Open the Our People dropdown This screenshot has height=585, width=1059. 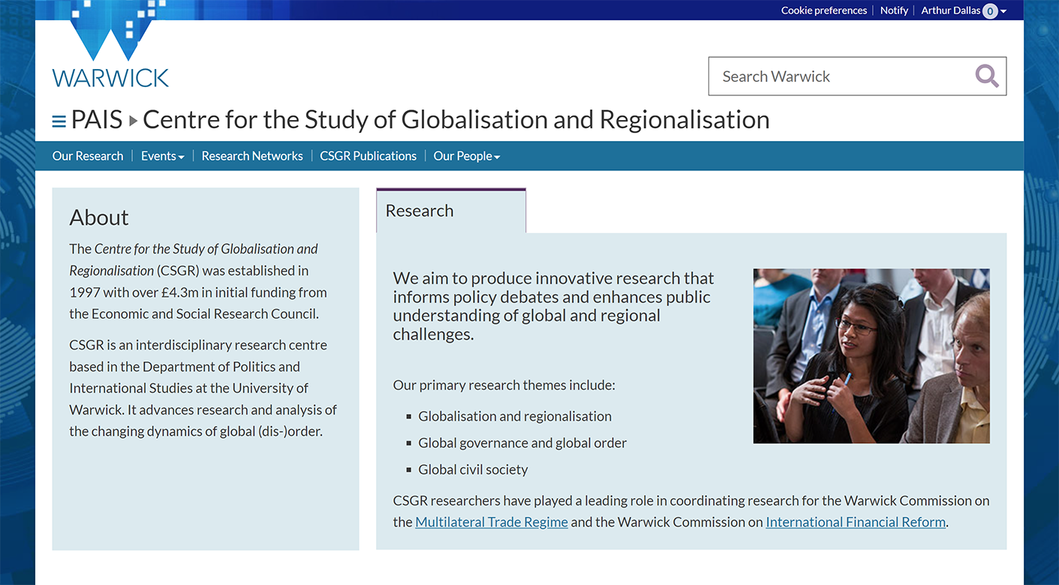click(x=466, y=156)
